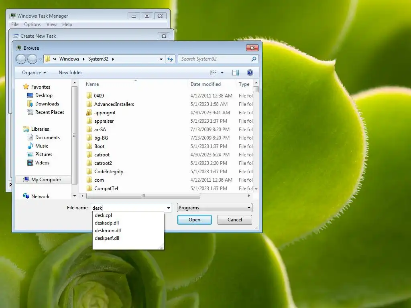Click the recent pages arrow beside Forward
Screen dimensions: 411x308
tap(40, 59)
